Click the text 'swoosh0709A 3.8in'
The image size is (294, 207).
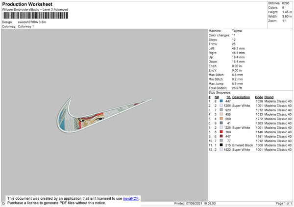[x=32, y=22]
